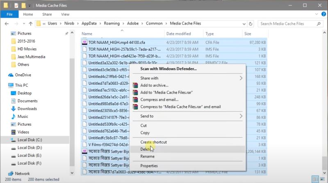Image resolution: width=328 pixels, height=183 pixels.
Task: Click the blue File button
Action: click(9, 14)
